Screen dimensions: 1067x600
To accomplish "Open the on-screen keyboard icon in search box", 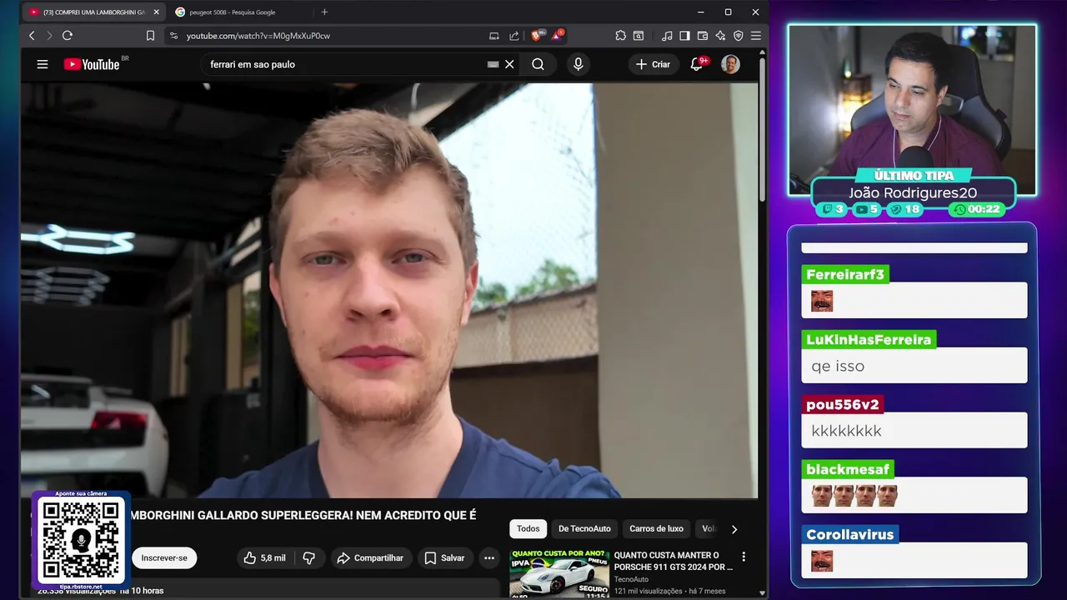I will (x=493, y=64).
